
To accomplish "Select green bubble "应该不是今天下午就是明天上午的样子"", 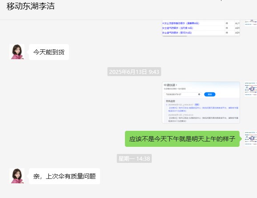I will click(182, 139).
